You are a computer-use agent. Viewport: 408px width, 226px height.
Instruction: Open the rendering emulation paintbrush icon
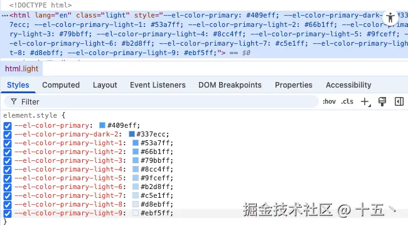pyautogui.click(x=382, y=101)
